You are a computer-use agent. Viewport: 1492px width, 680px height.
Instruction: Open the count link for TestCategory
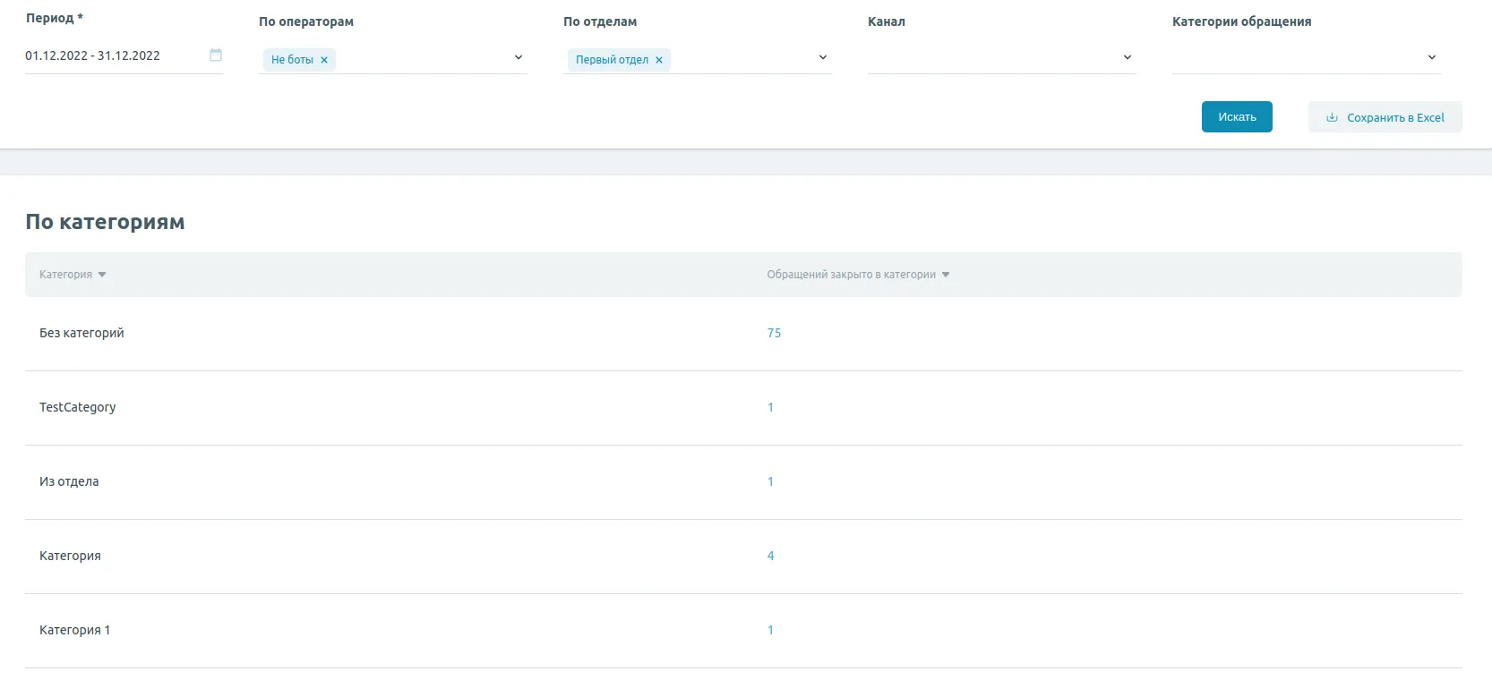pos(770,407)
